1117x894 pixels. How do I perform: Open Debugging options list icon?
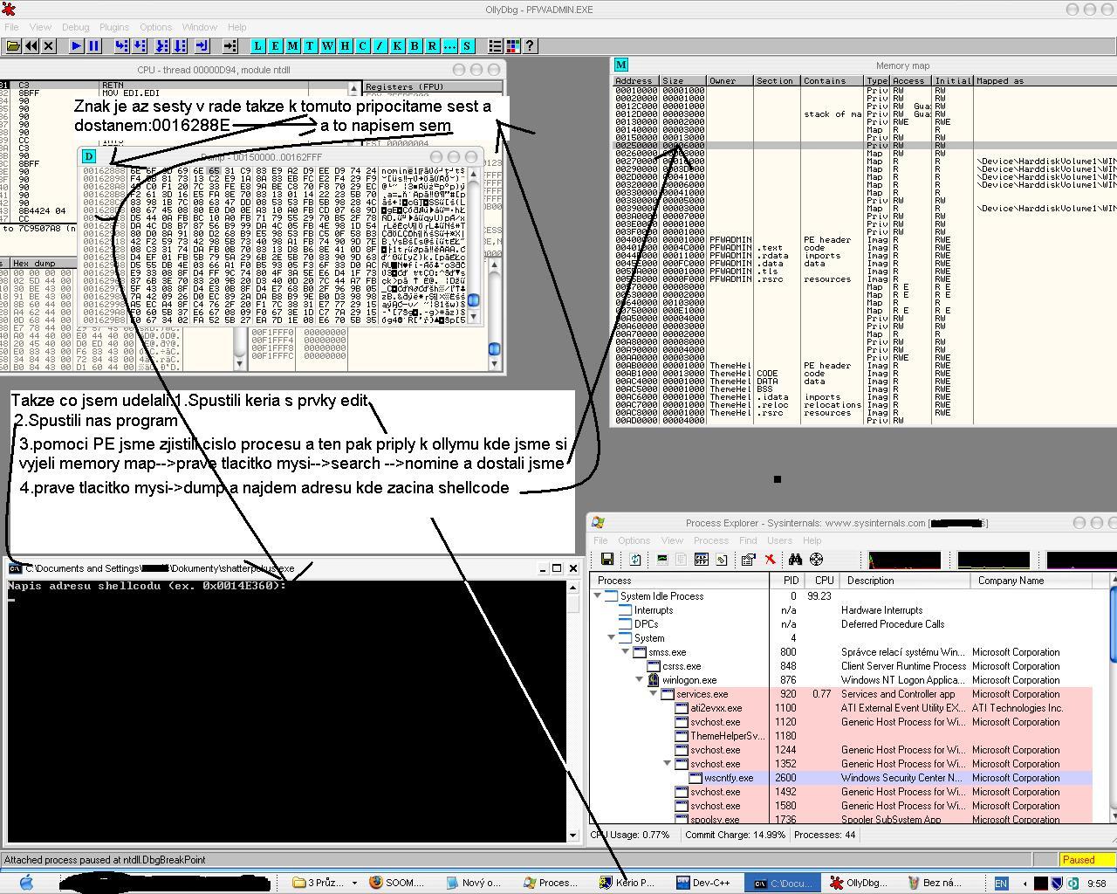point(495,45)
